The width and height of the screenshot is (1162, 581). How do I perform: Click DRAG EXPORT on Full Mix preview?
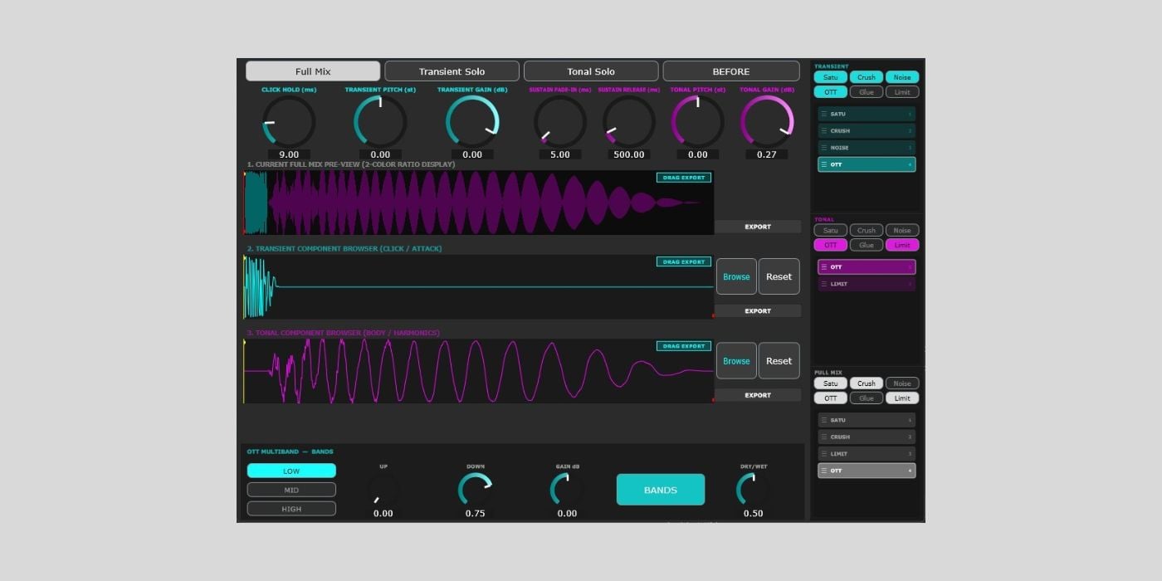[x=684, y=178]
